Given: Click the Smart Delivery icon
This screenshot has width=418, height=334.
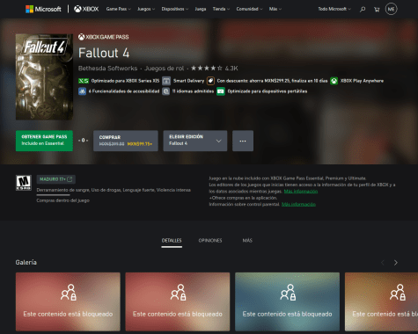Looking at the screenshot, I should 166,81.
